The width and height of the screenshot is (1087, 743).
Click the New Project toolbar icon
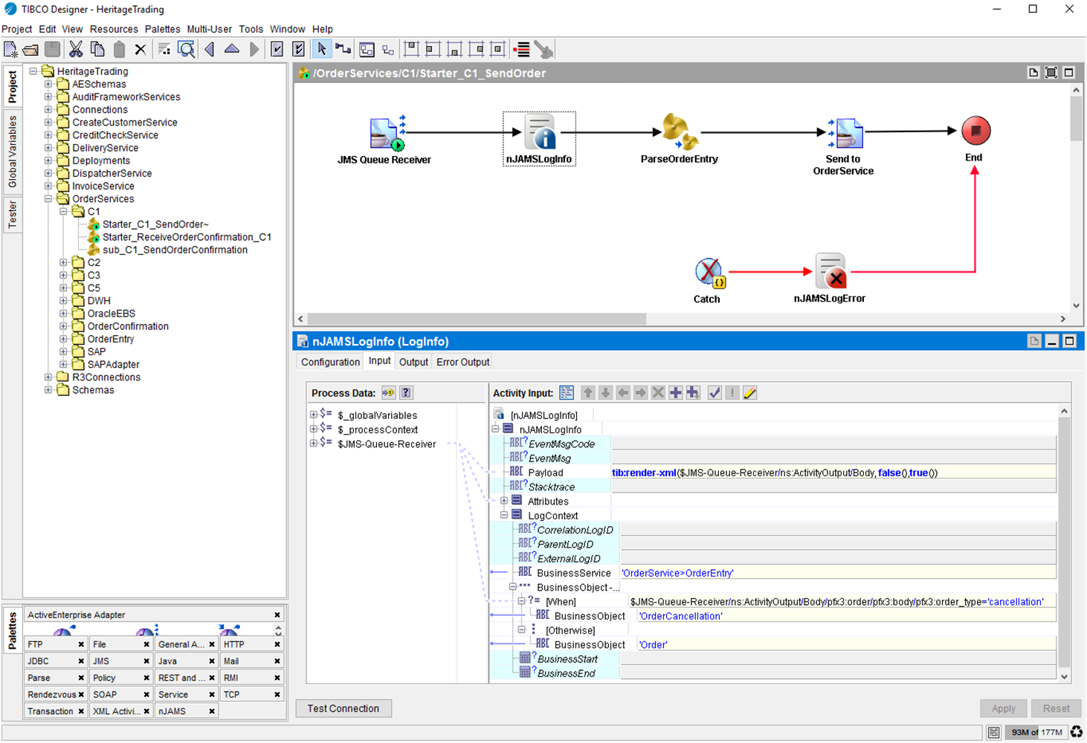(10, 50)
